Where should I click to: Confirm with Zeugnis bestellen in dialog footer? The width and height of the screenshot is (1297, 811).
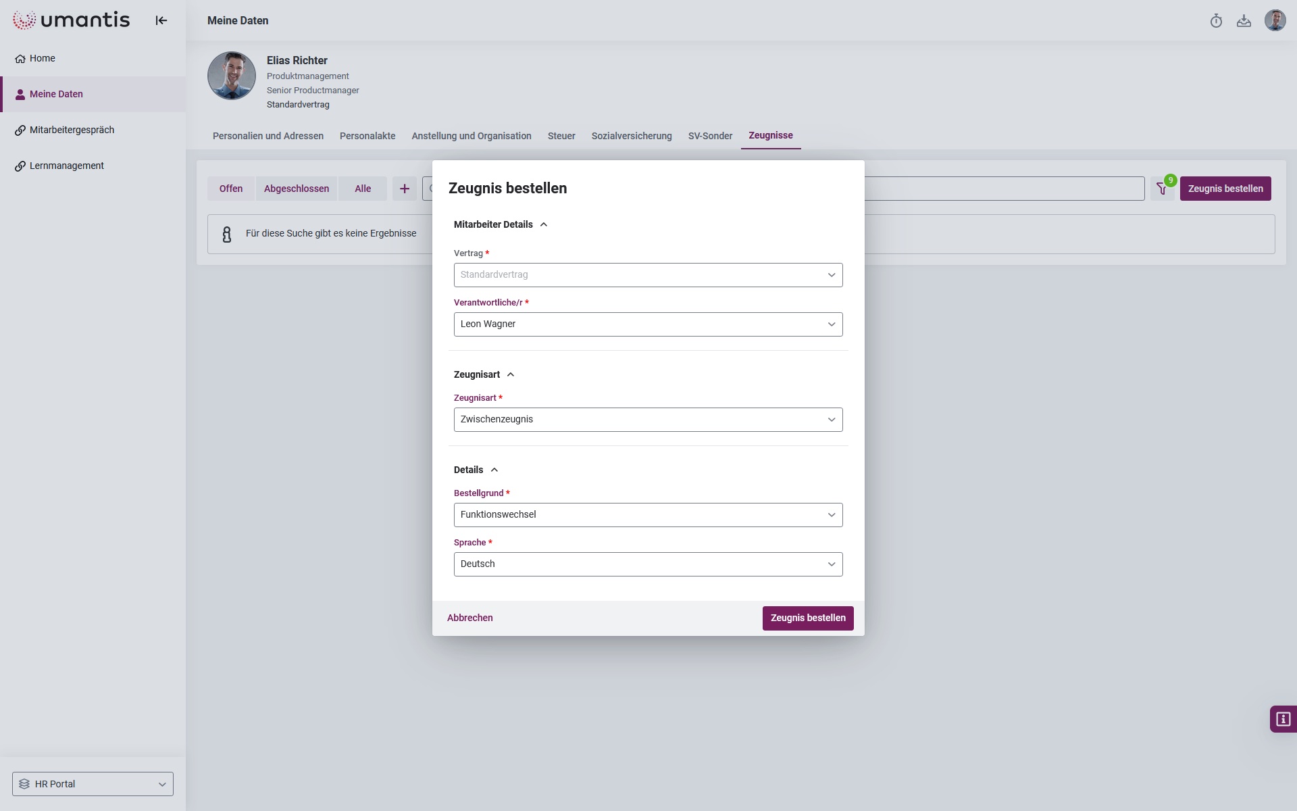(x=807, y=618)
